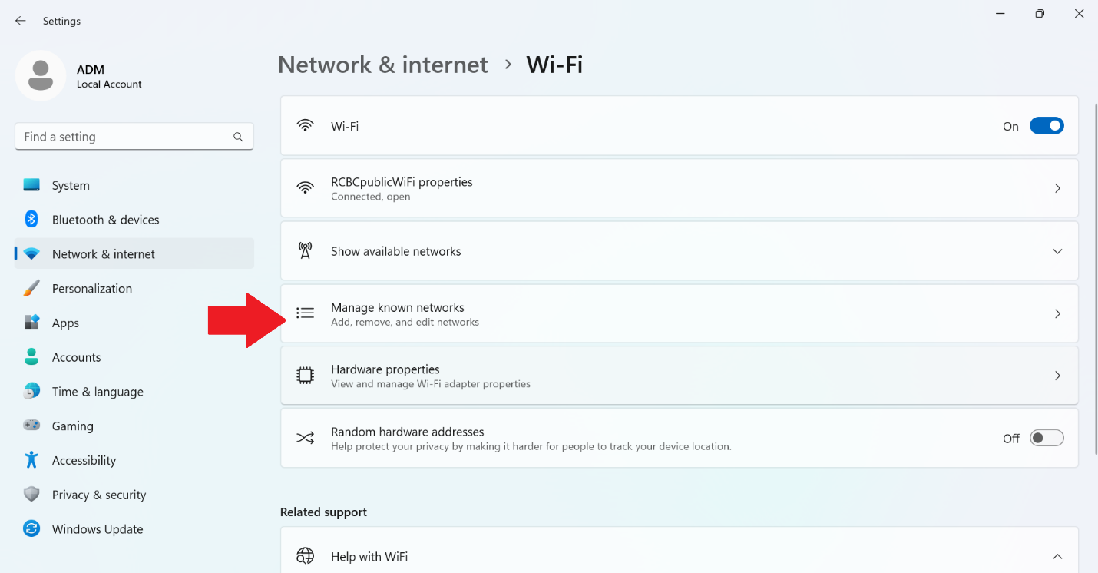Click the Windows Update icon
1098x573 pixels.
[31, 529]
